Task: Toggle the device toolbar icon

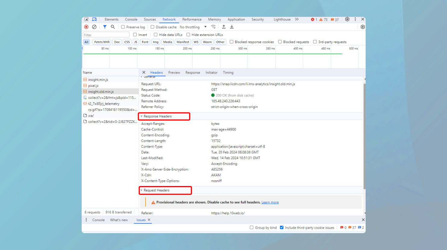Action: coord(94,19)
